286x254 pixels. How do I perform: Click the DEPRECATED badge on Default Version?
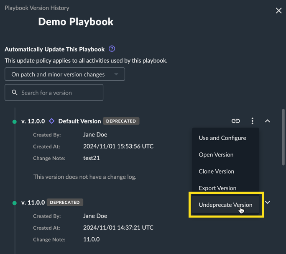121,121
